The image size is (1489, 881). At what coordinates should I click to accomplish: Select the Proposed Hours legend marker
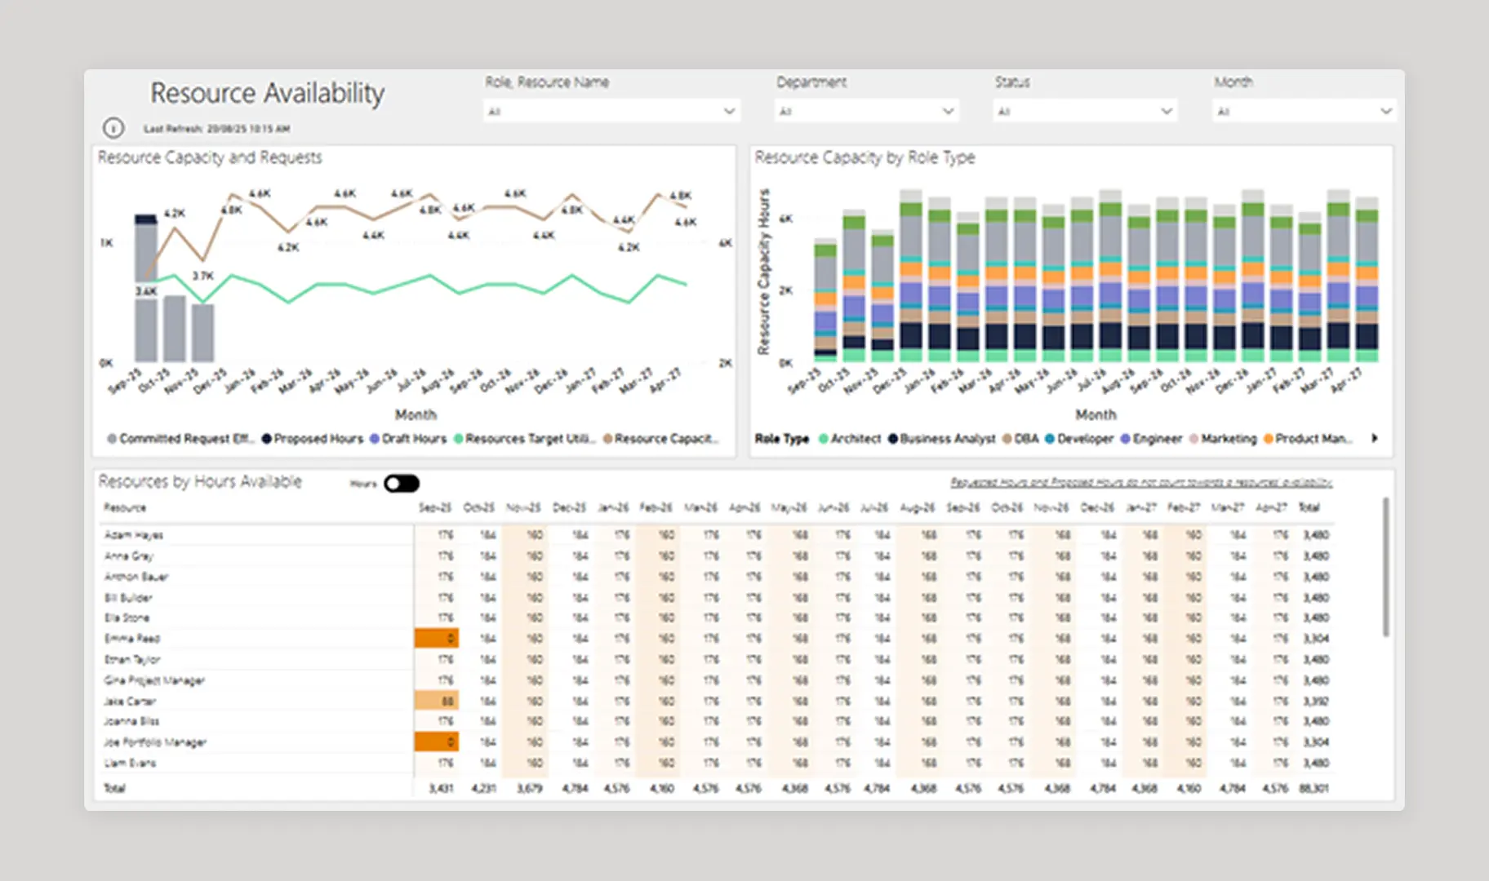click(267, 439)
